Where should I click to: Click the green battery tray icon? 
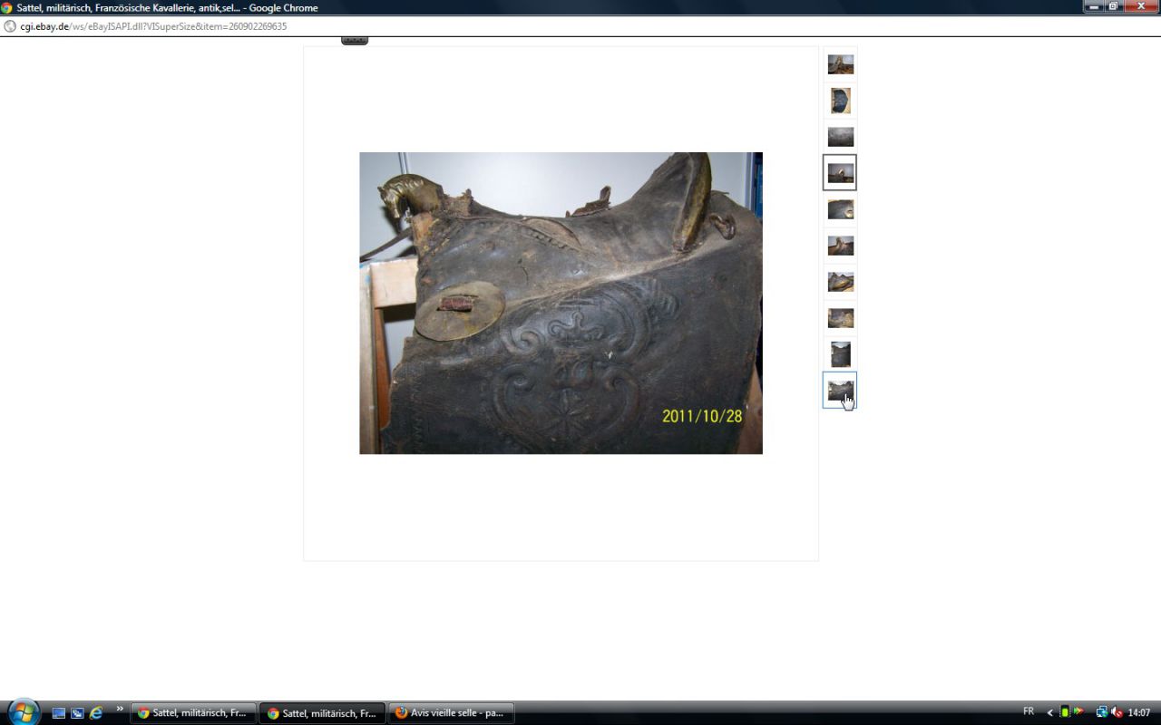[1065, 712]
